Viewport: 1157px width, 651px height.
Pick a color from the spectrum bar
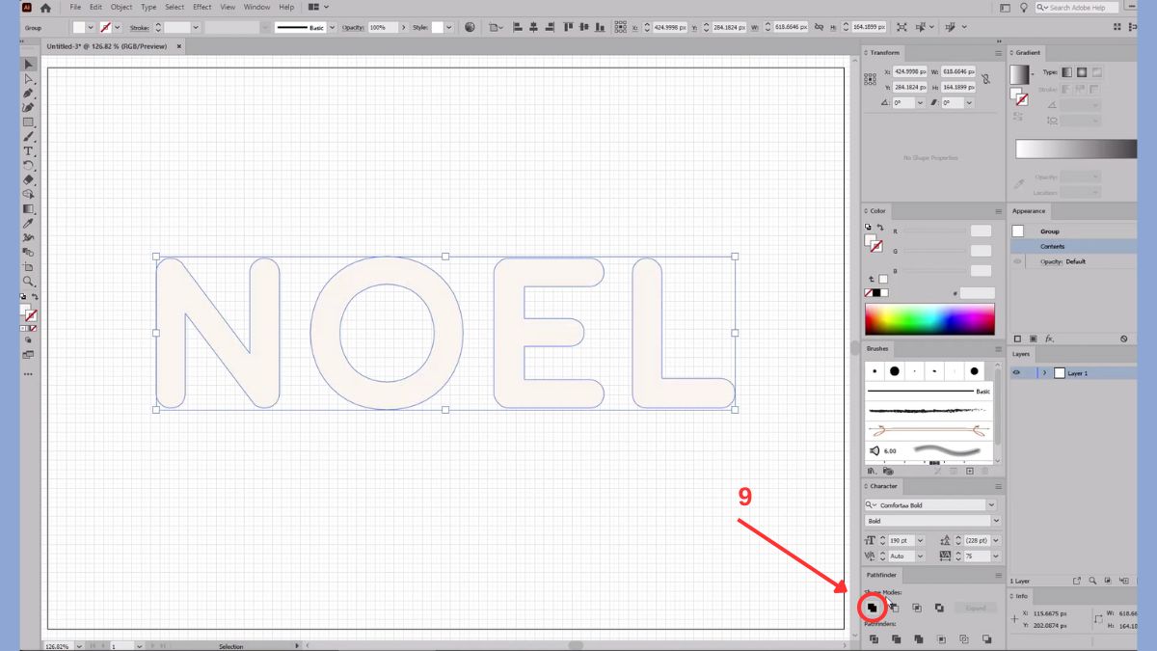tap(929, 319)
